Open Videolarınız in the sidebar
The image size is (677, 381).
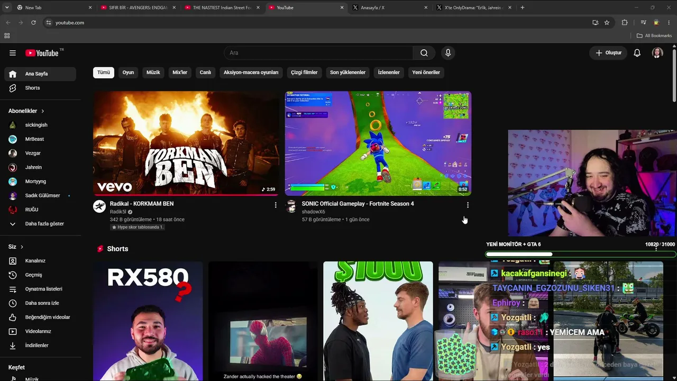[40, 331]
